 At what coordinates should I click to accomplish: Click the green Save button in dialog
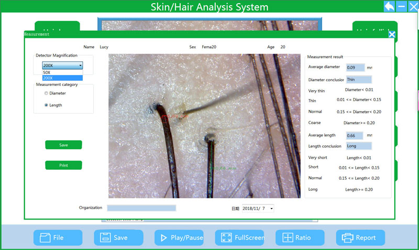(x=63, y=145)
